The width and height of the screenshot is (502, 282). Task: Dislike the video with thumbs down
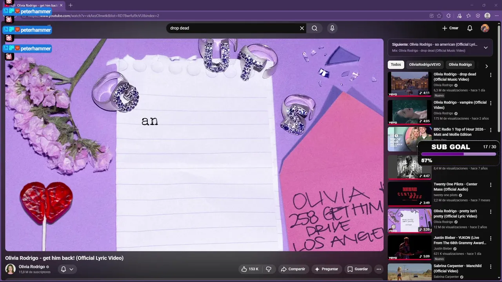[269, 269]
